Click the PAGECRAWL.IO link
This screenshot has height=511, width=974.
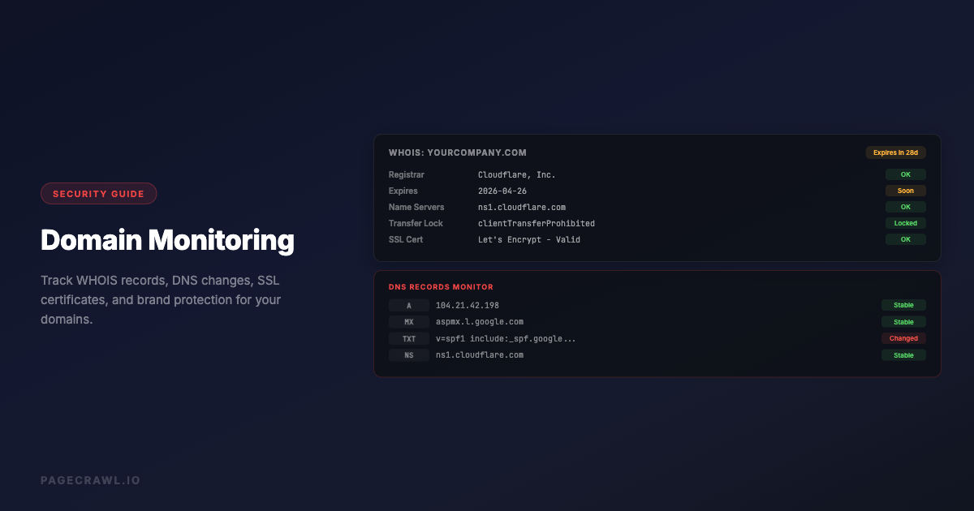90,479
